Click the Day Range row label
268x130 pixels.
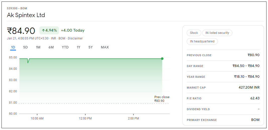pyautogui.click(x=195, y=66)
